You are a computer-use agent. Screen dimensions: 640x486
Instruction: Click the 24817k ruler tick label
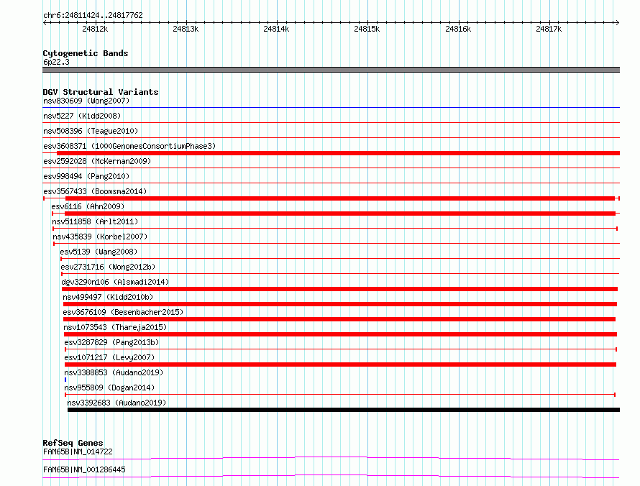[549, 29]
